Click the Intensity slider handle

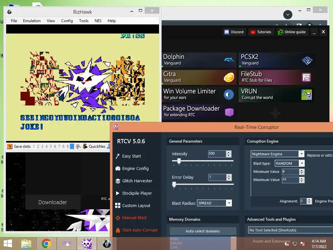pos(179,161)
